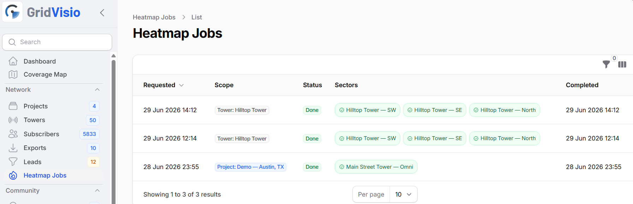The image size is (633, 204).
Task: Focus the sidebar Search field
Action: coord(57,42)
